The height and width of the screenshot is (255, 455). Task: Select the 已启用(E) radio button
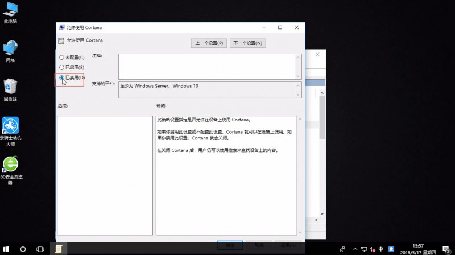61,67
